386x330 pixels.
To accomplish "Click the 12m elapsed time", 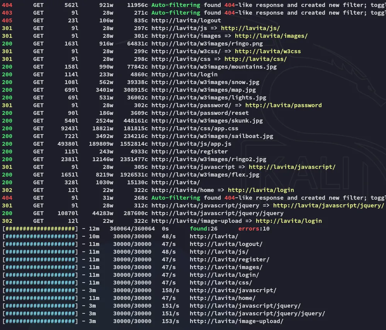I will [x=94, y=229].
